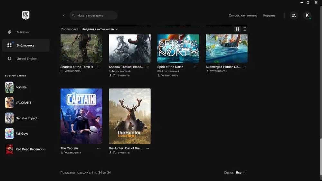This screenshot has height=181, width=322.
Task: Focus the store search field
Action: [x=93, y=15]
